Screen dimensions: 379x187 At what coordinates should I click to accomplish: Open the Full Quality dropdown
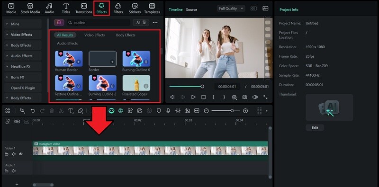tap(231, 9)
